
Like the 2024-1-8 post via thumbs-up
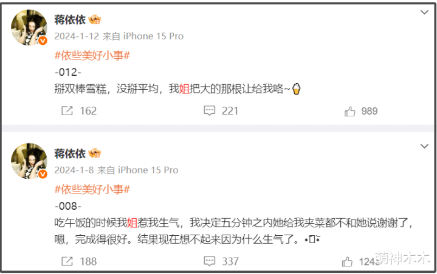tap(347, 262)
